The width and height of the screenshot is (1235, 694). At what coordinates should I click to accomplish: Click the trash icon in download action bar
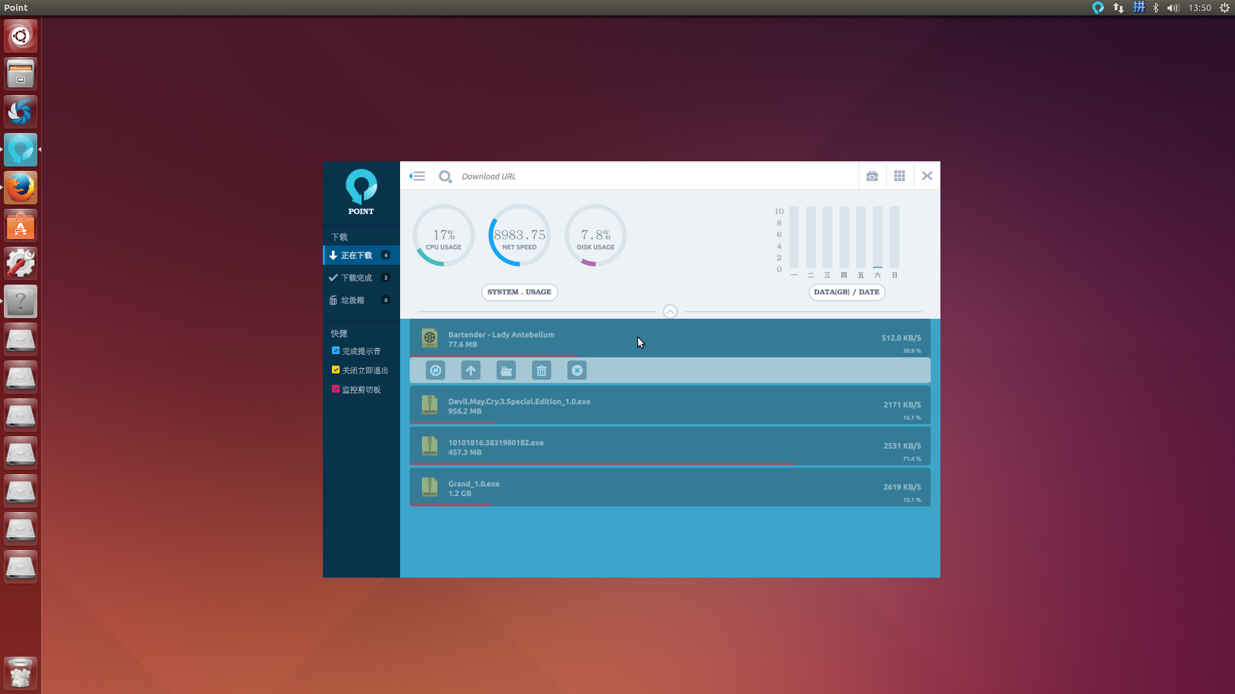(542, 370)
